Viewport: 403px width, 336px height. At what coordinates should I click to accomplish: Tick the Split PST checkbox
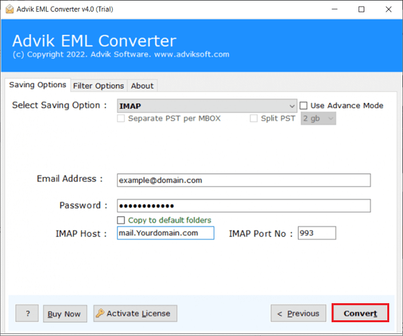click(254, 118)
